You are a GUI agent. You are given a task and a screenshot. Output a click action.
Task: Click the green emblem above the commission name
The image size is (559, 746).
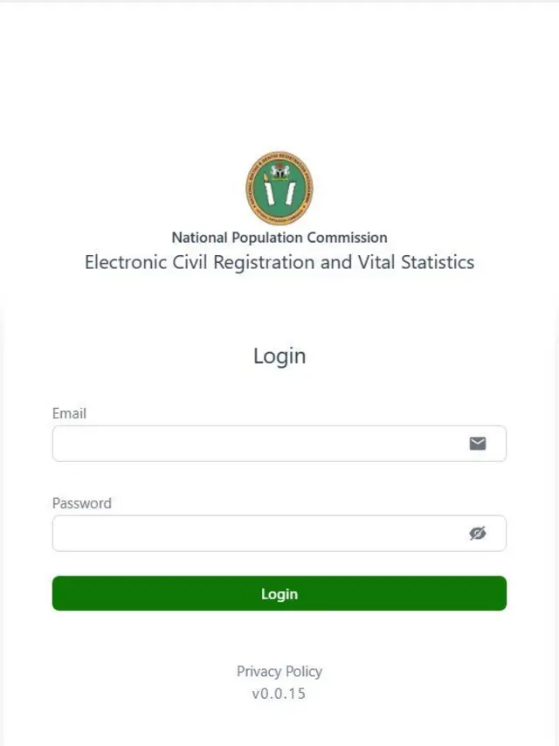tap(279, 185)
